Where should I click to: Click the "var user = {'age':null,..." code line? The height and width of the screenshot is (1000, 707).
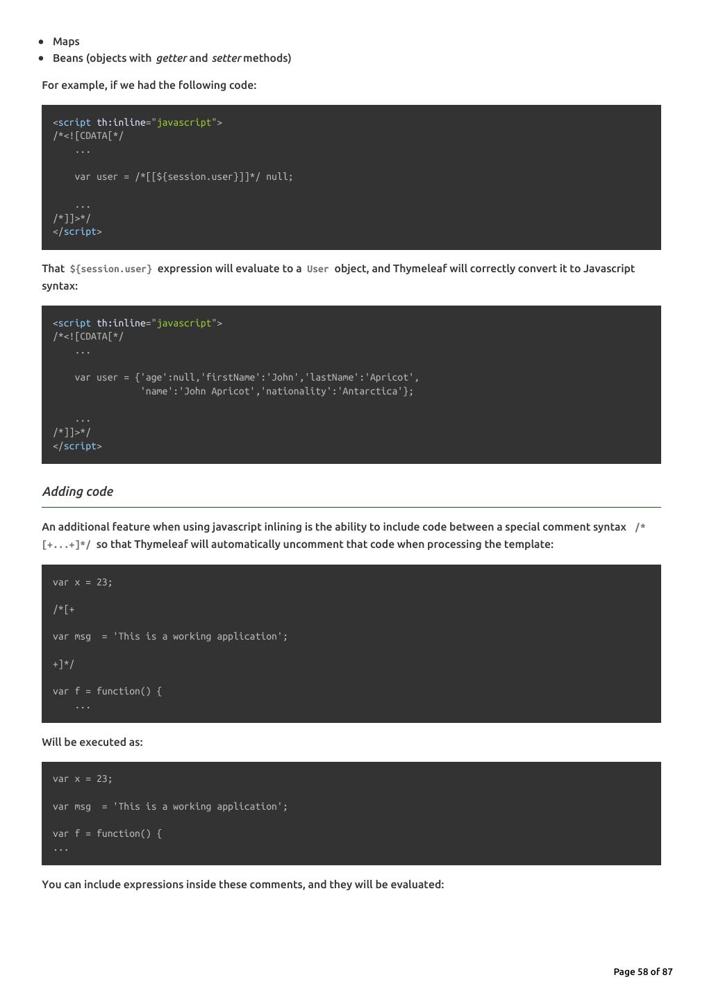[247, 378]
